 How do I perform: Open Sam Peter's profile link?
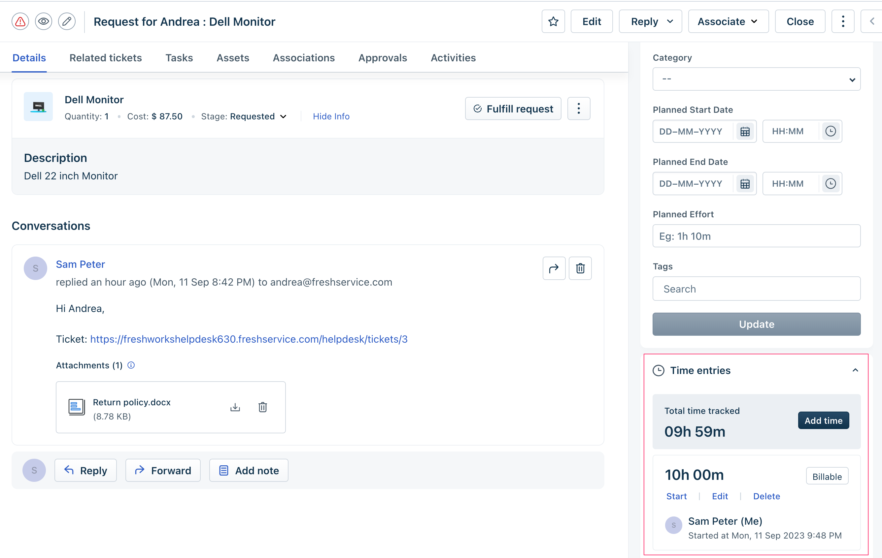coord(81,264)
